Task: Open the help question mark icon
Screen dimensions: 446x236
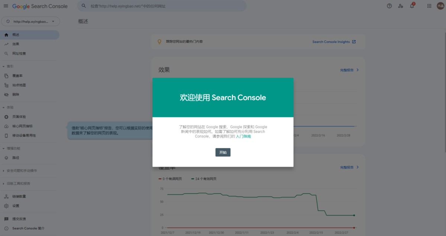Action: [389, 6]
